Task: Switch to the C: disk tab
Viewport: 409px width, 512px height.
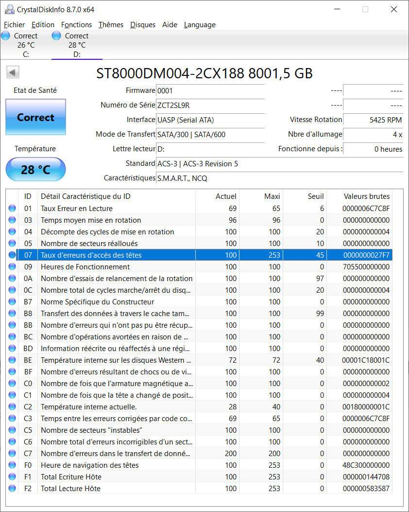Action: pyautogui.click(x=26, y=45)
